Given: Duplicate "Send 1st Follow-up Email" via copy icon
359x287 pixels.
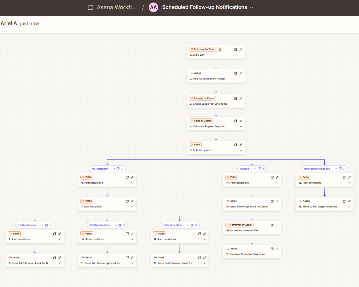Looking at the screenshot, I should pyautogui.click(x=55, y=258).
